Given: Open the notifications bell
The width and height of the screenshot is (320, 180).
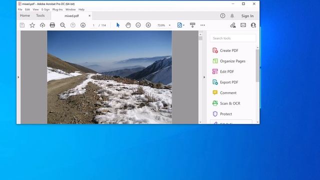Looking at the screenshot, I should pos(232,15).
